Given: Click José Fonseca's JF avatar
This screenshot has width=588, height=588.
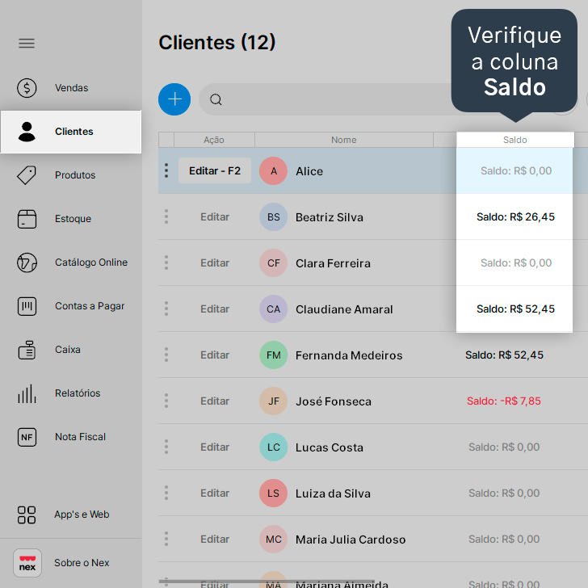Looking at the screenshot, I should (273, 401).
